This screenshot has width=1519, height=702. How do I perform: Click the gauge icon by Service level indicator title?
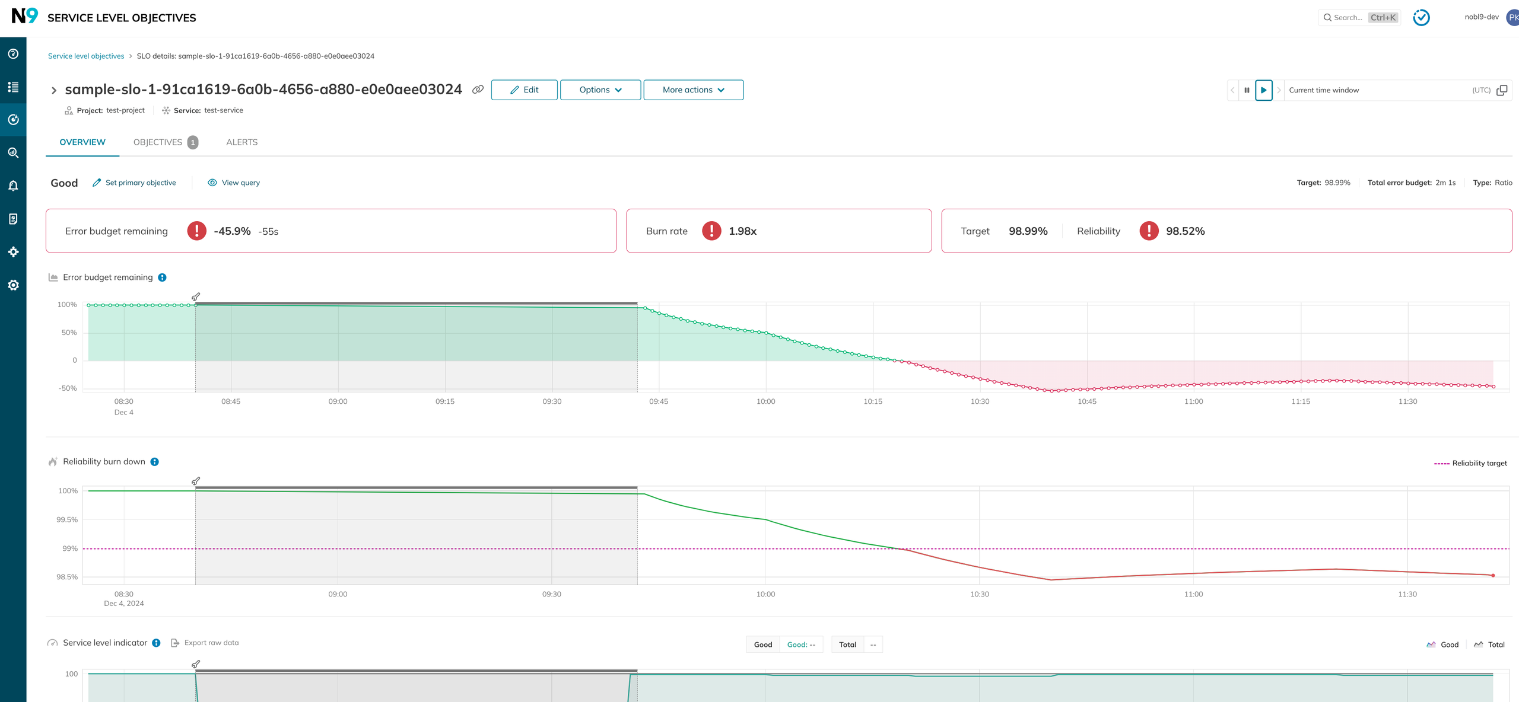coord(53,643)
